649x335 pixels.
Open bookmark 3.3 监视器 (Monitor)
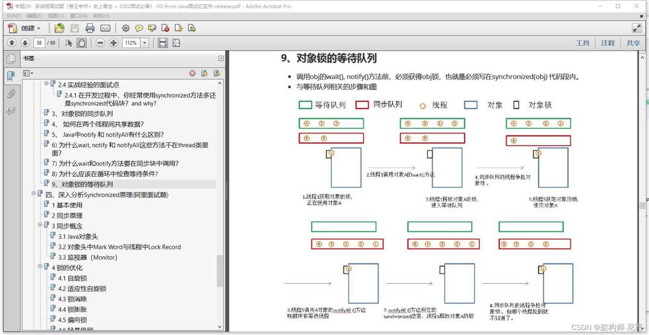pyautogui.click(x=87, y=257)
